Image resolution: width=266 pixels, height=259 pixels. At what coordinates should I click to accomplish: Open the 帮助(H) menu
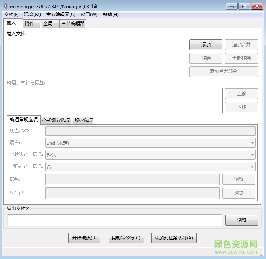[x=111, y=15]
